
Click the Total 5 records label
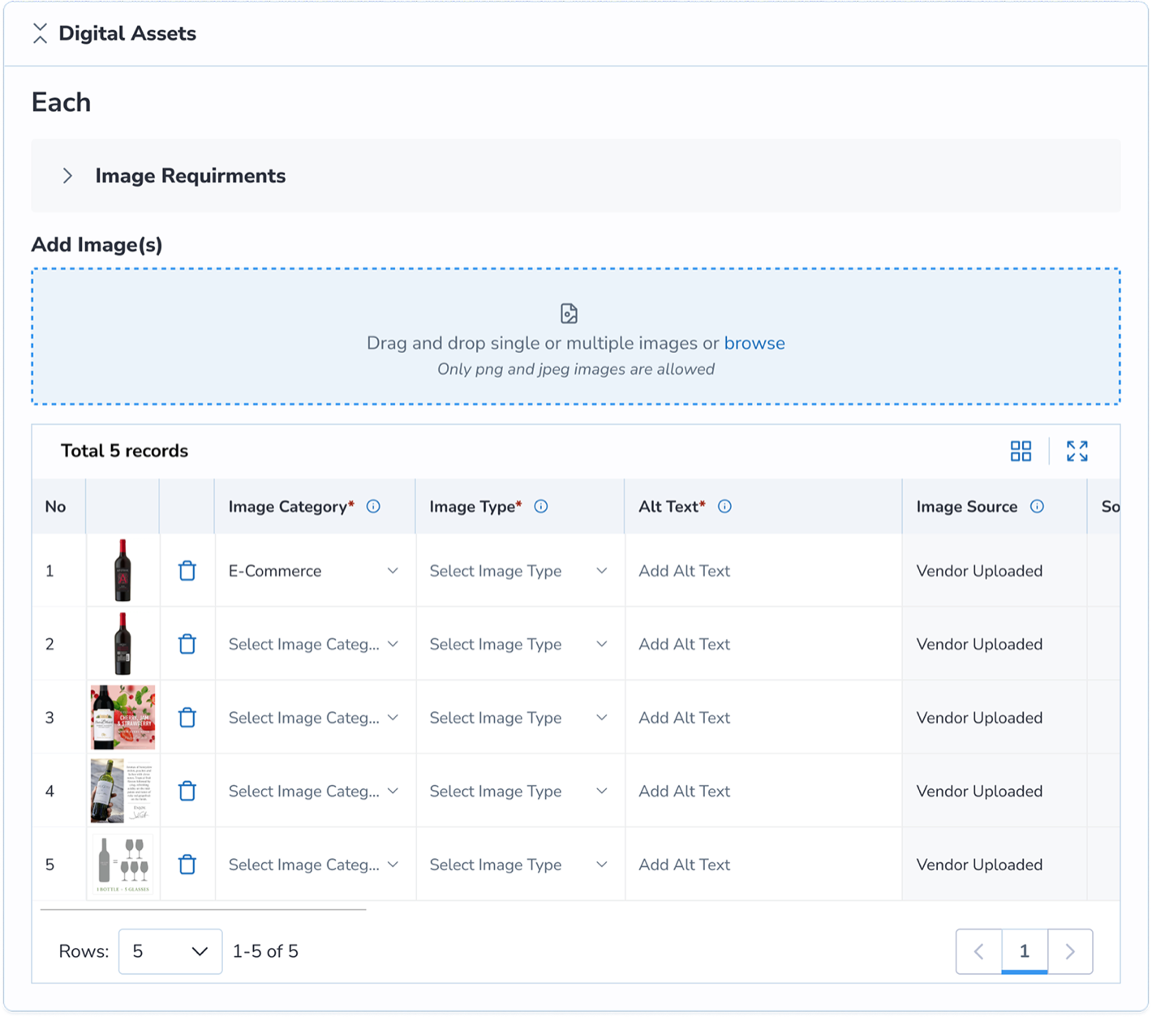tap(124, 451)
